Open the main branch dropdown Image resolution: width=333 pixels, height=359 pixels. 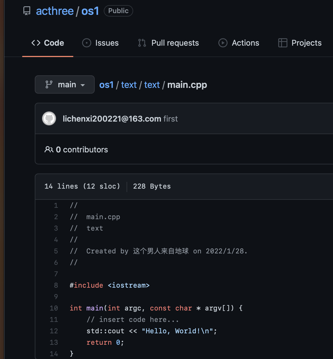[65, 84]
